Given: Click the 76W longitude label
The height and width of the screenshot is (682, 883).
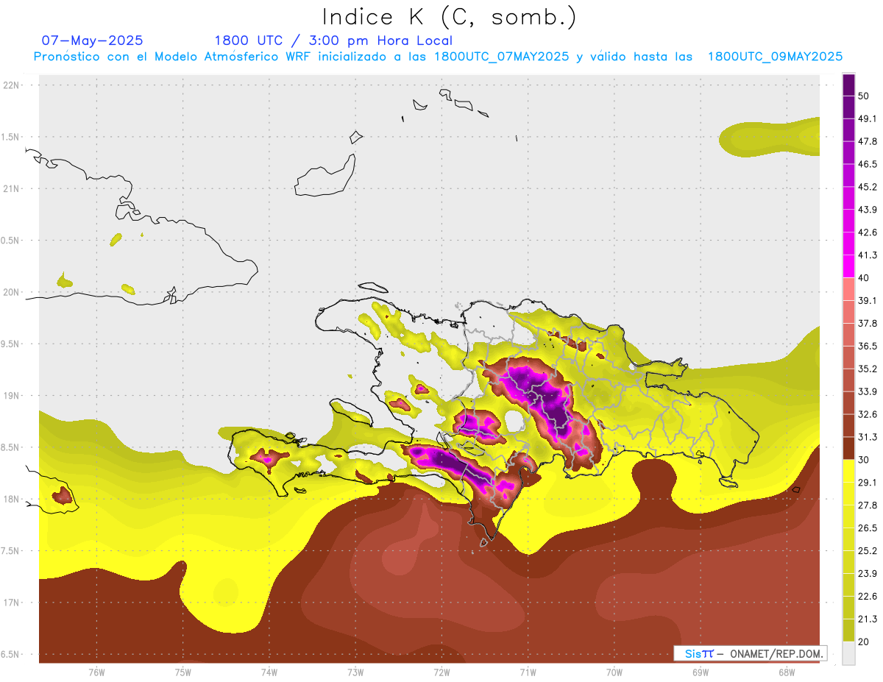Looking at the screenshot, I should (96, 672).
